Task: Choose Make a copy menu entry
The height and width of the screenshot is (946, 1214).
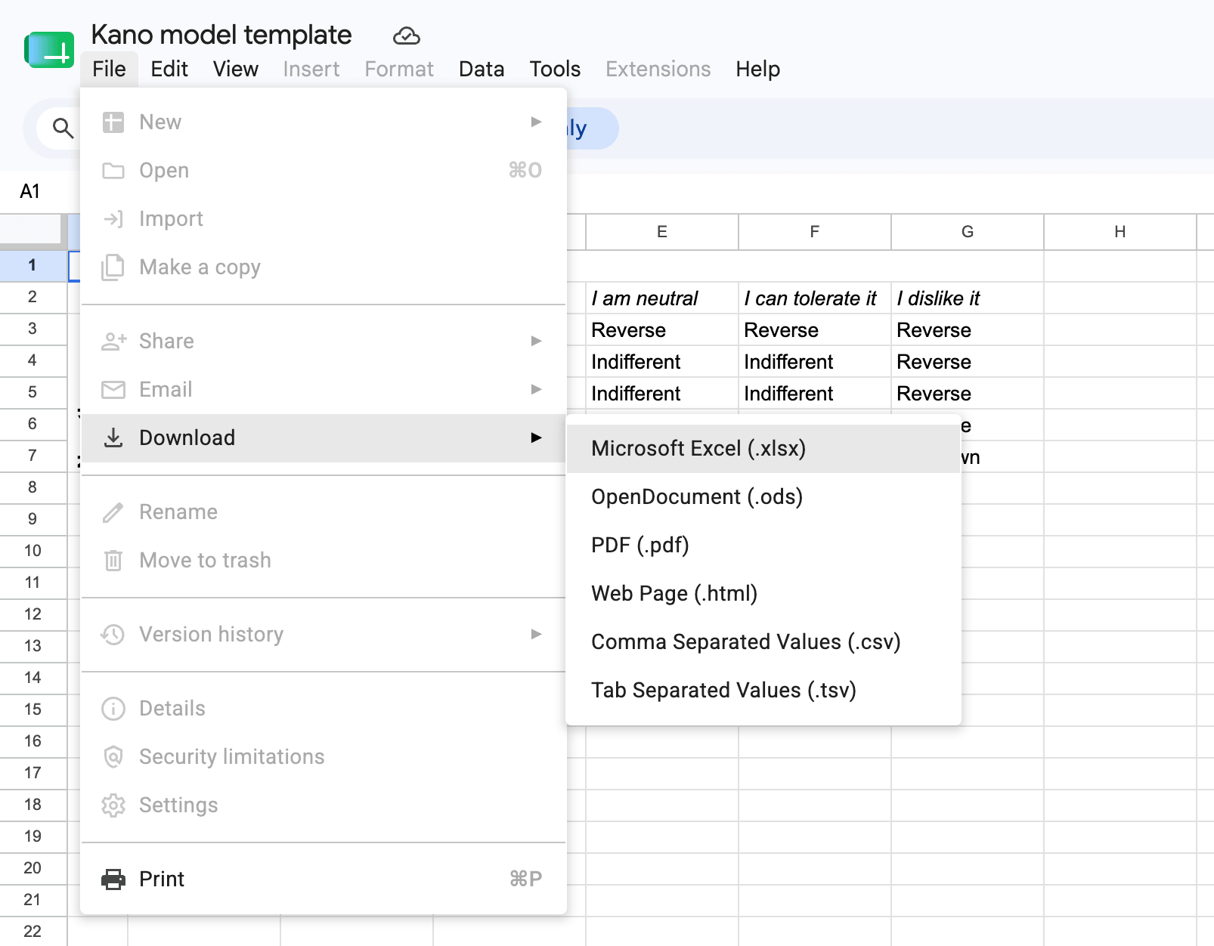Action: pyautogui.click(x=324, y=267)
